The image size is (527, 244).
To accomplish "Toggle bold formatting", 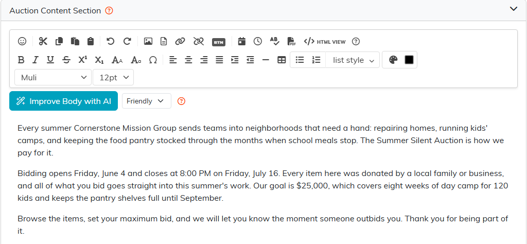I will [21, 60].
